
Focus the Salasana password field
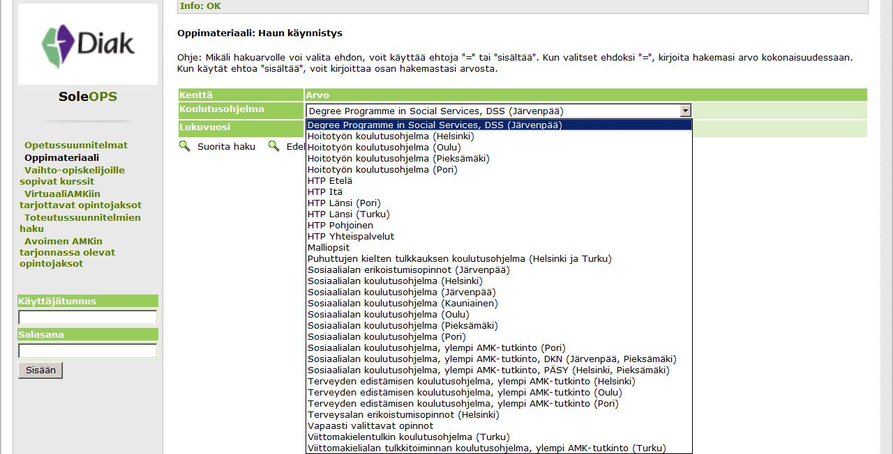click(x=88, y=351)
